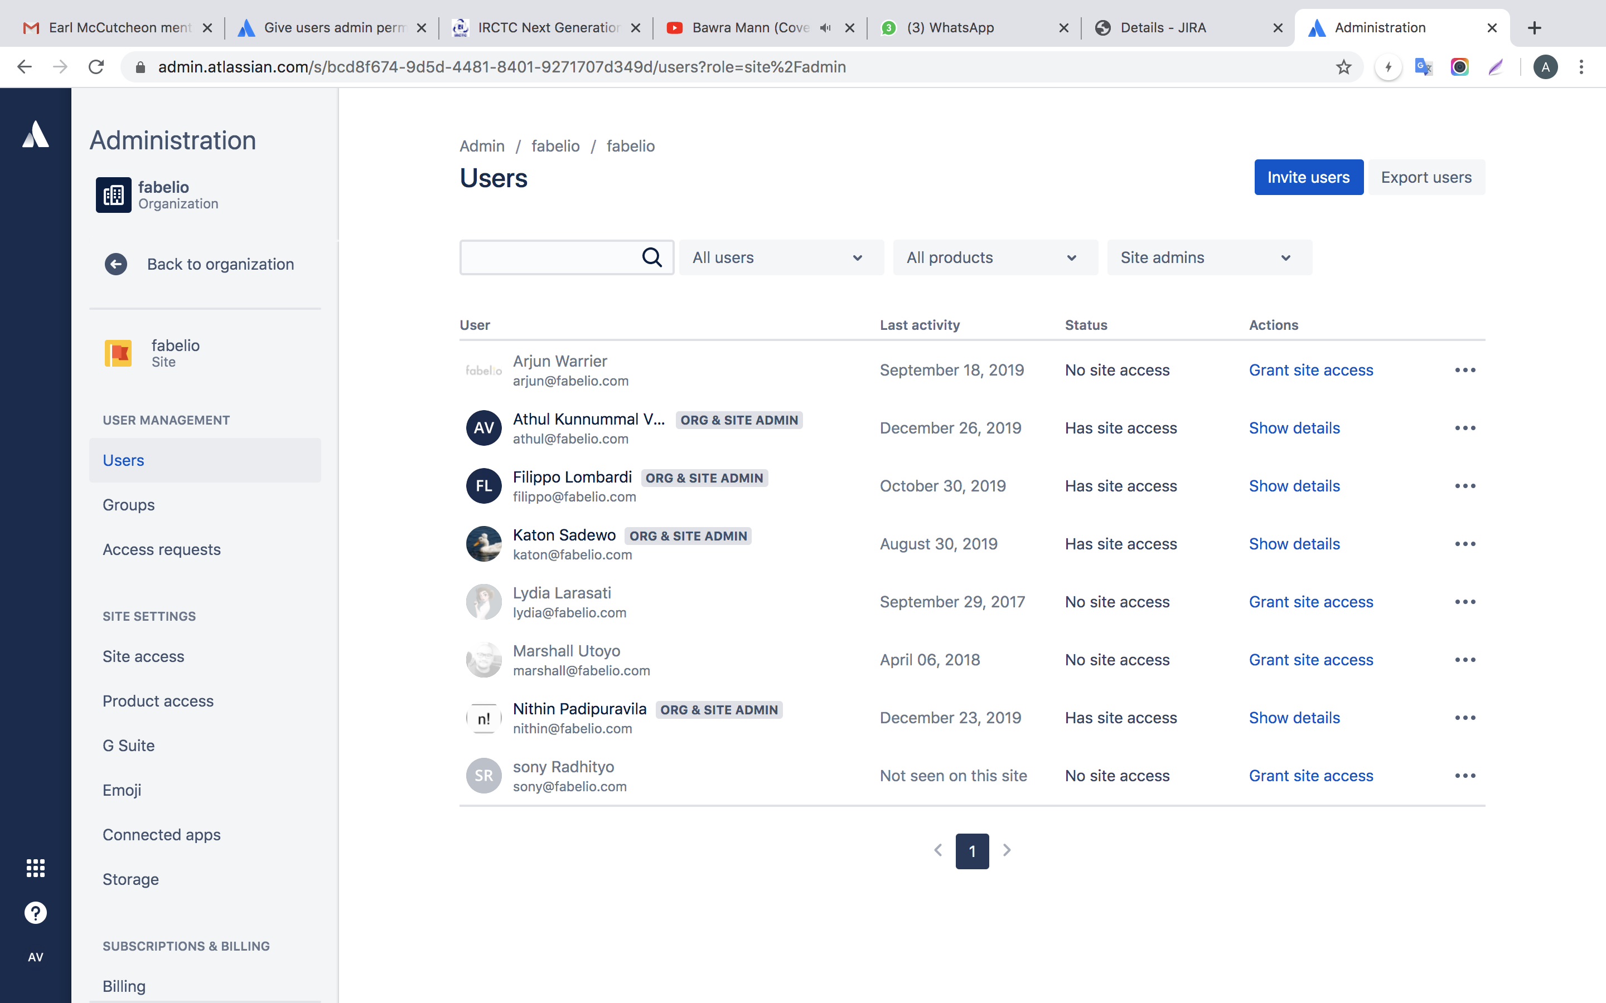
Task: Click the Invite users button
Action: point(1308,177)
